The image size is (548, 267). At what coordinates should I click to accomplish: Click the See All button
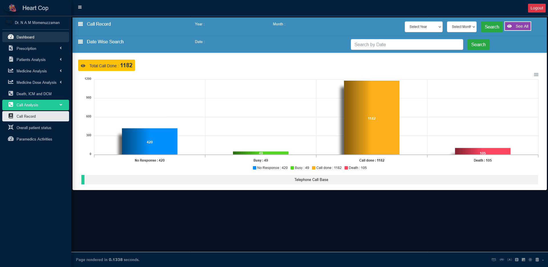tap(518, 26)
